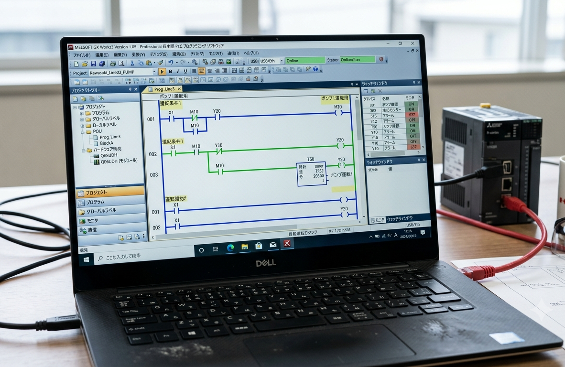
Task: Open the USB/Eth connection dropdown
Action: tap(282, 61)
